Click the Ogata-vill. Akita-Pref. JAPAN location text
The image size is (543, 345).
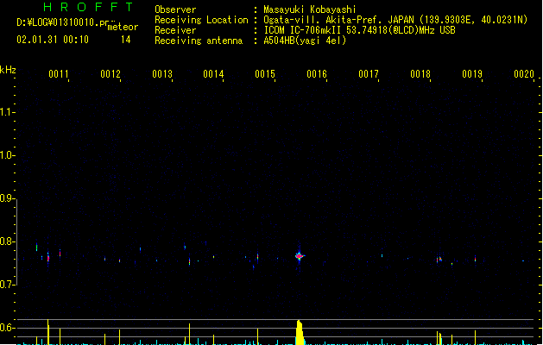point(395,20)
